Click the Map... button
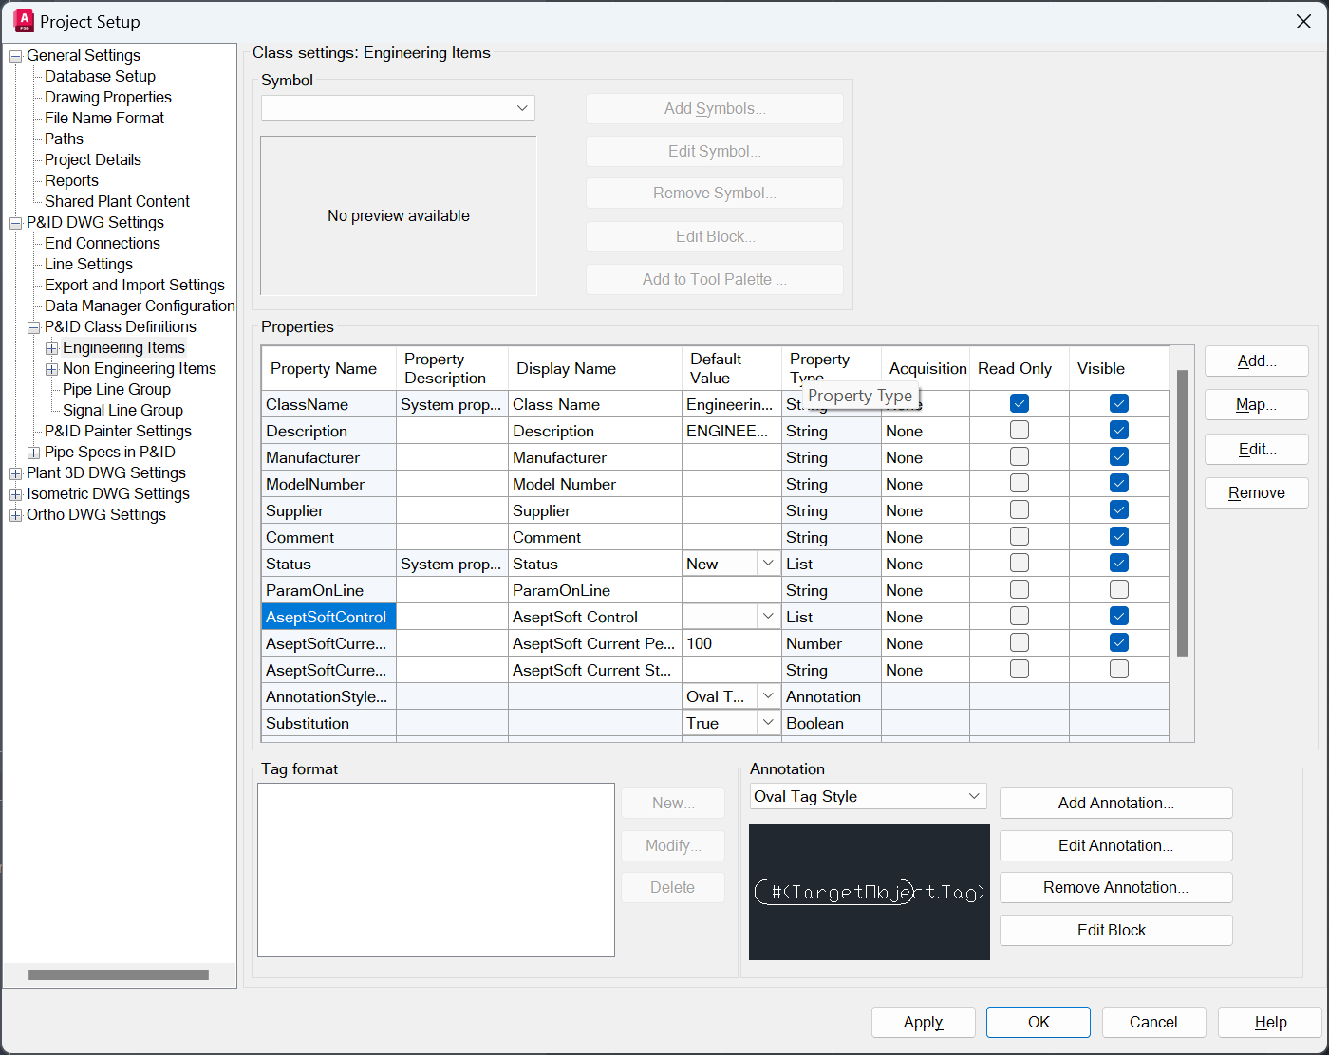 pyautogui.click(x=1257, y=404)
